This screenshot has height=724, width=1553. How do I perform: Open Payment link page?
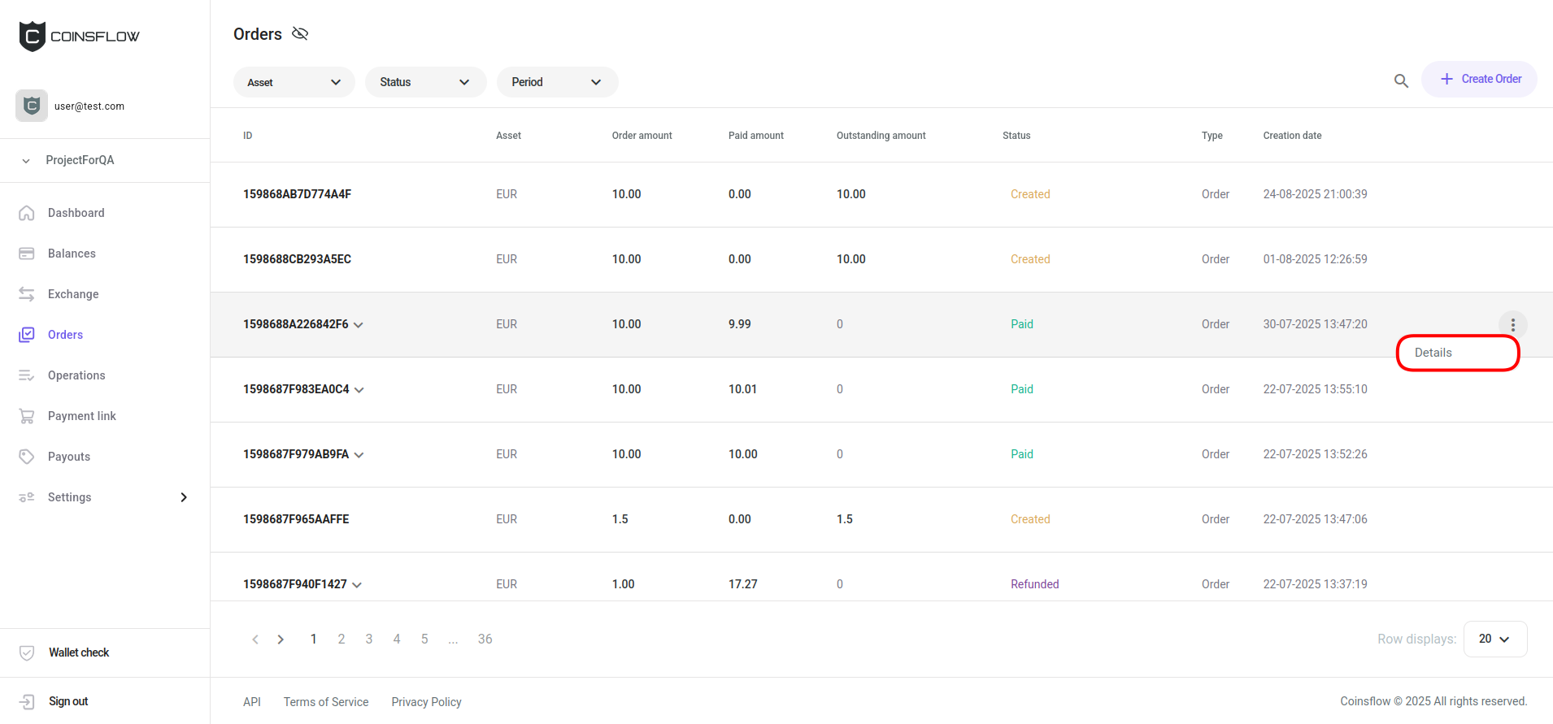(x=81, y=416)
